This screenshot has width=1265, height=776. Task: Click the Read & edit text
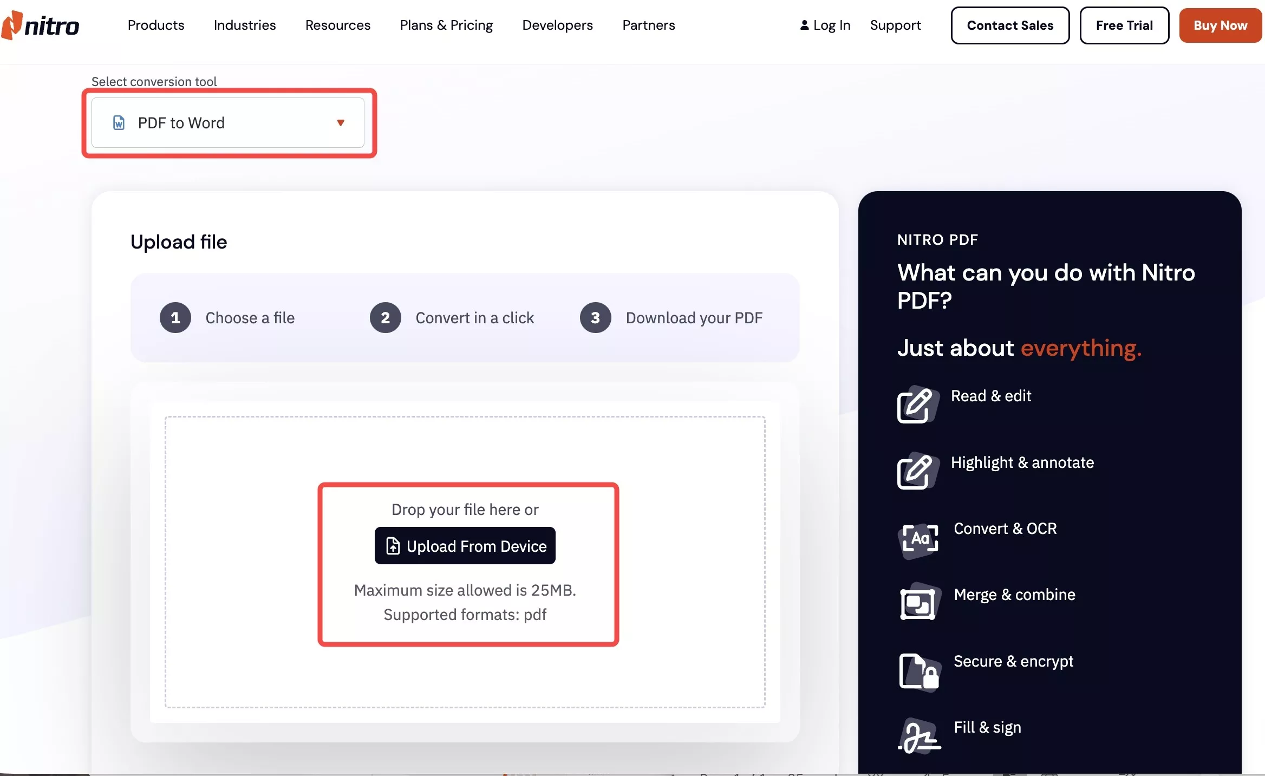tap(991, 396)
